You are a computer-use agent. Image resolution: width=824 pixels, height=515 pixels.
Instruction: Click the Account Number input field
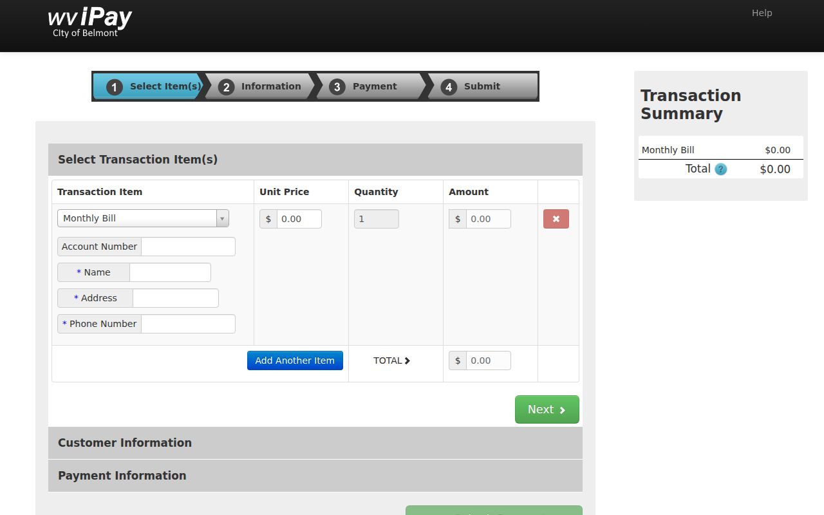point(188,247)
